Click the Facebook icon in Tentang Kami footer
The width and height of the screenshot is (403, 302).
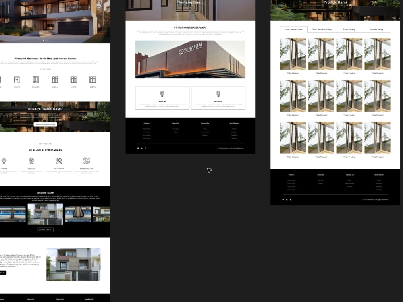click(x=145, y=148)
